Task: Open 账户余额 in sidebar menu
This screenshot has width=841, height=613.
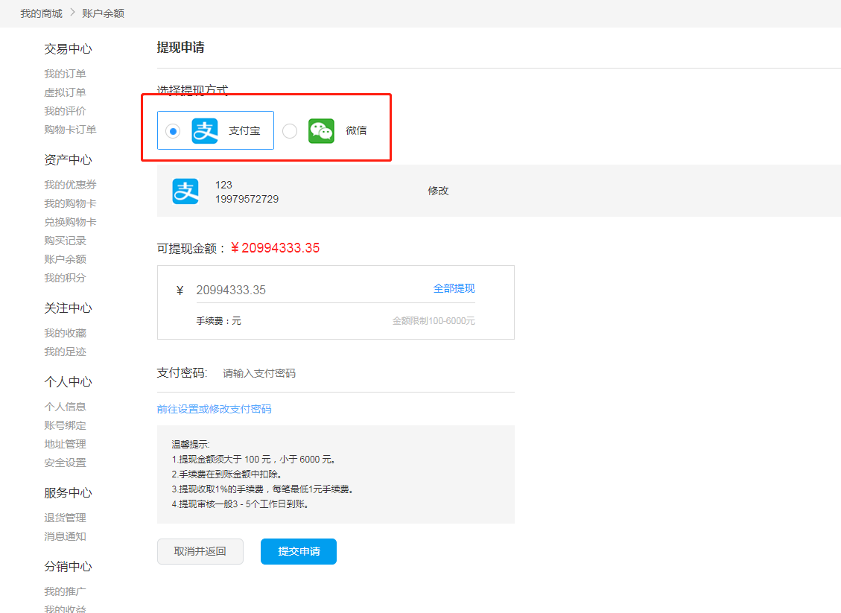Action: point(65,259)
